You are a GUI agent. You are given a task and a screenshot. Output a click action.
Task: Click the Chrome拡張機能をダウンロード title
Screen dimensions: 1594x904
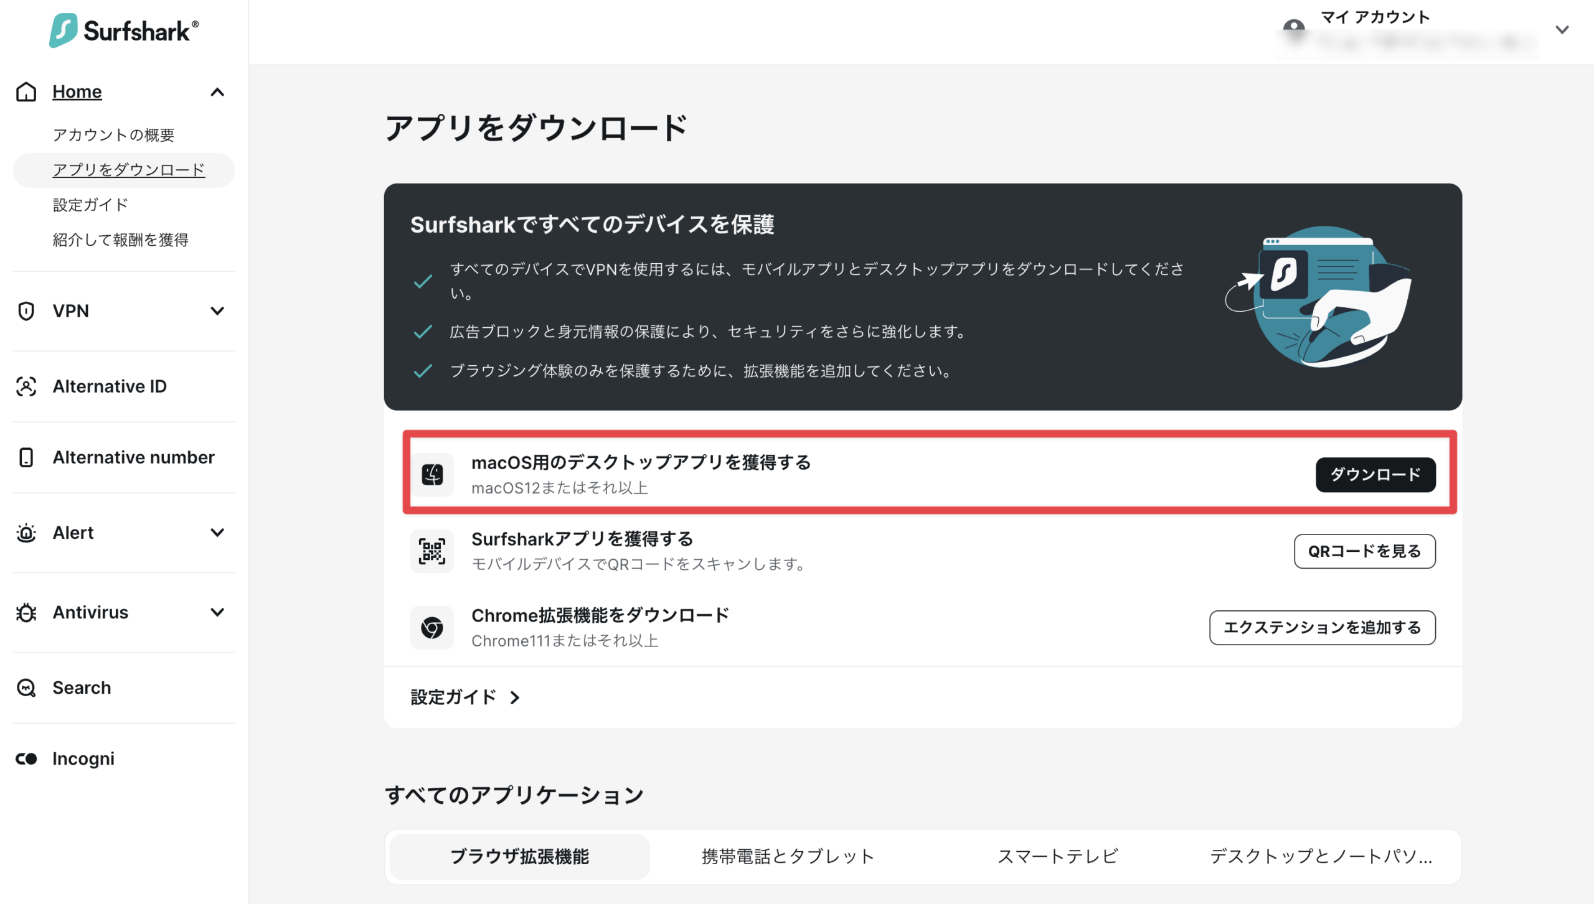click(600, 615)
